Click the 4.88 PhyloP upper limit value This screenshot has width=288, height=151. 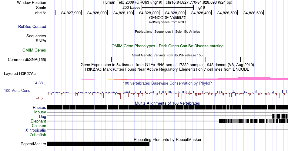39,83
